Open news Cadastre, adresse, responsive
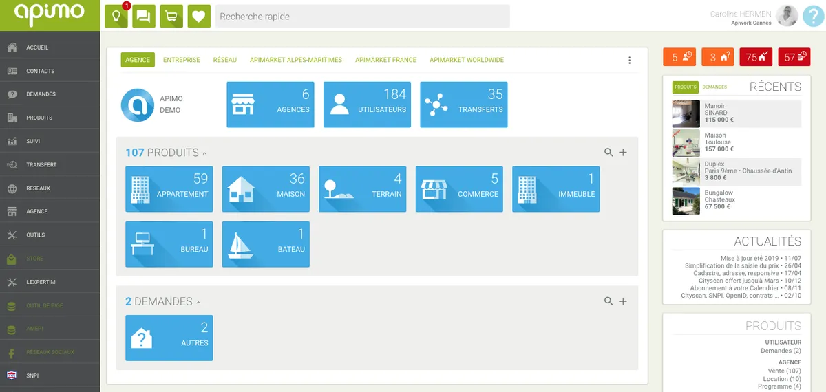826x392 pixels. (x=748, y=273)
